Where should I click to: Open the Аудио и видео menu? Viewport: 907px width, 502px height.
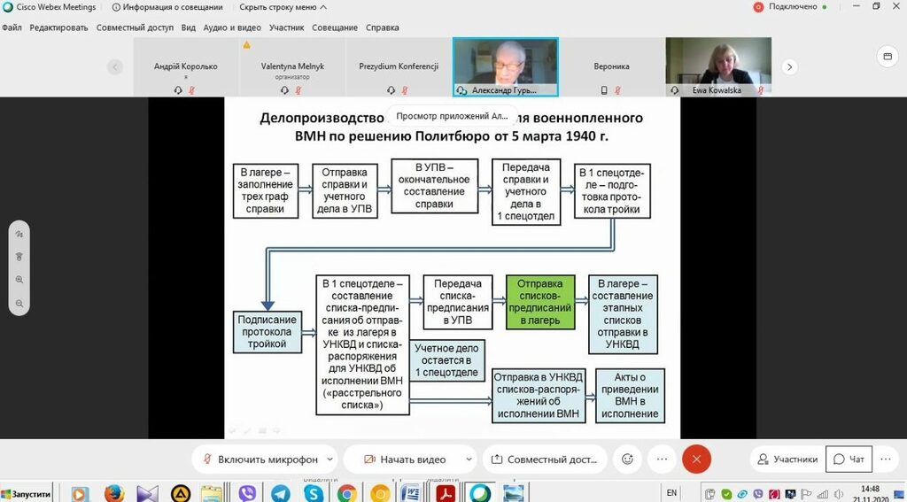click(x=232, y=27)
